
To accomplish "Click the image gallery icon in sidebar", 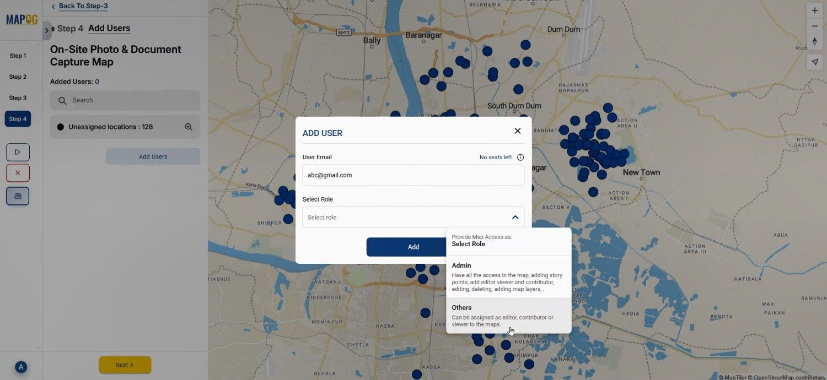I will coord(18,196).
